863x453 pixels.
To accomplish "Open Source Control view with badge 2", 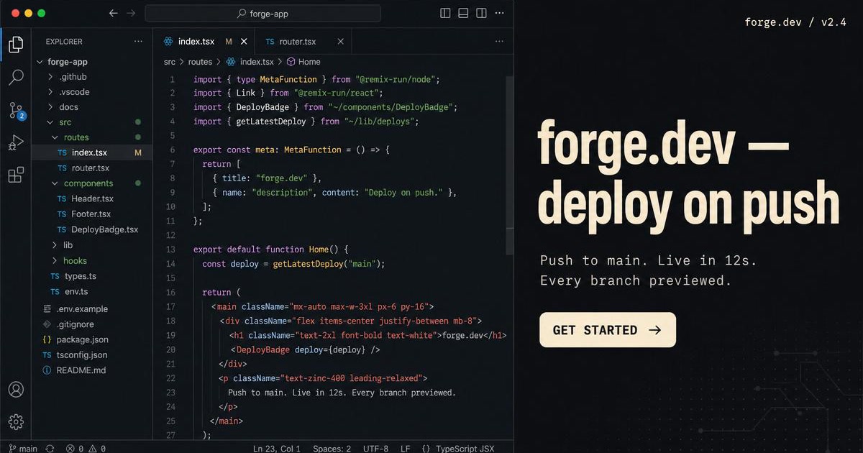I will pos(17,111).
